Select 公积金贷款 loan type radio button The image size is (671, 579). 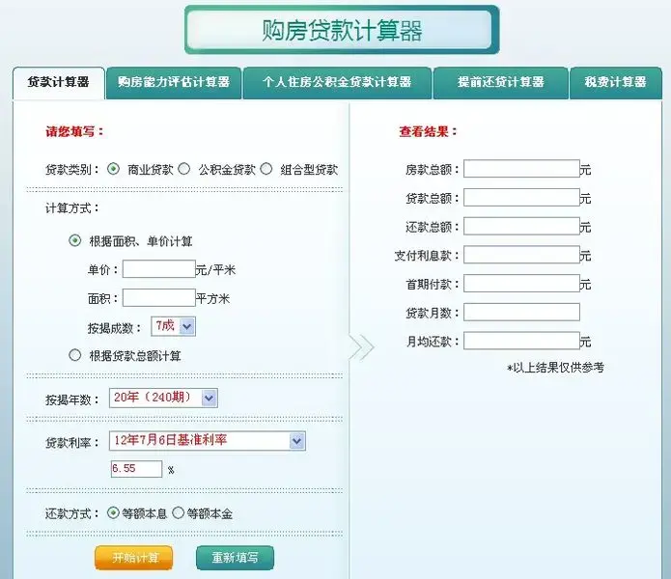pos(184,169)
